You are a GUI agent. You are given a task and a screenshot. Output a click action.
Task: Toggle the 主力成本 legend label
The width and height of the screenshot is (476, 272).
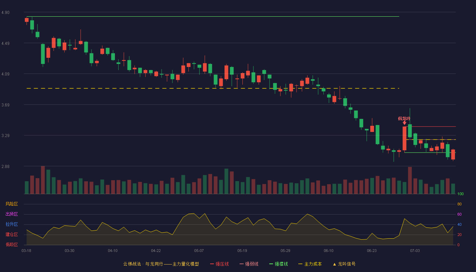313,264
